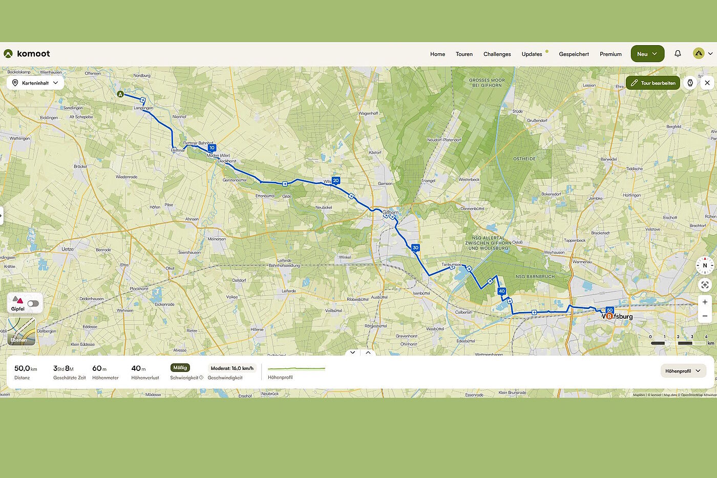Show info about Schwierigkeit
Screen dimensions: 717x478
[201, 378]
